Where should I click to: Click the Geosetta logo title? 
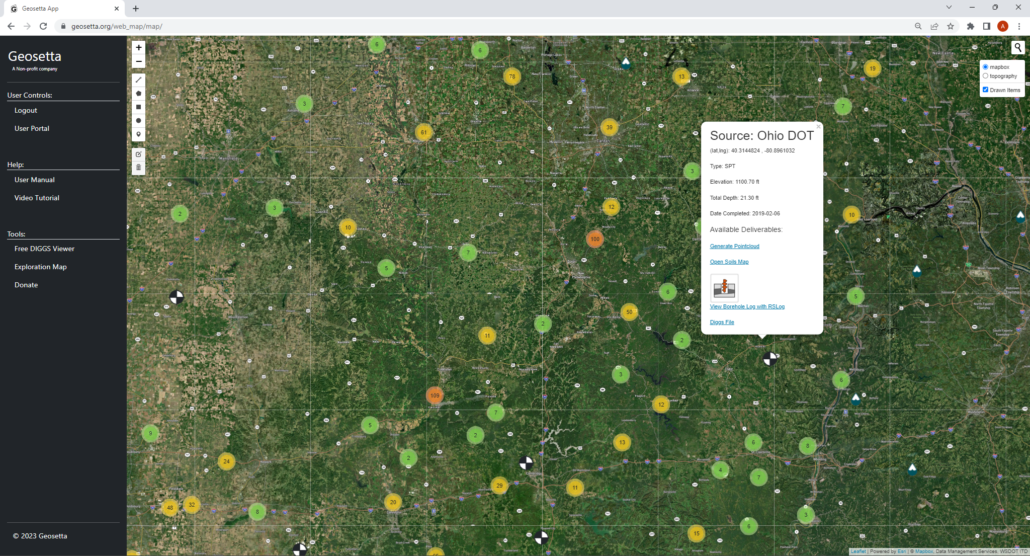(35, 56)
